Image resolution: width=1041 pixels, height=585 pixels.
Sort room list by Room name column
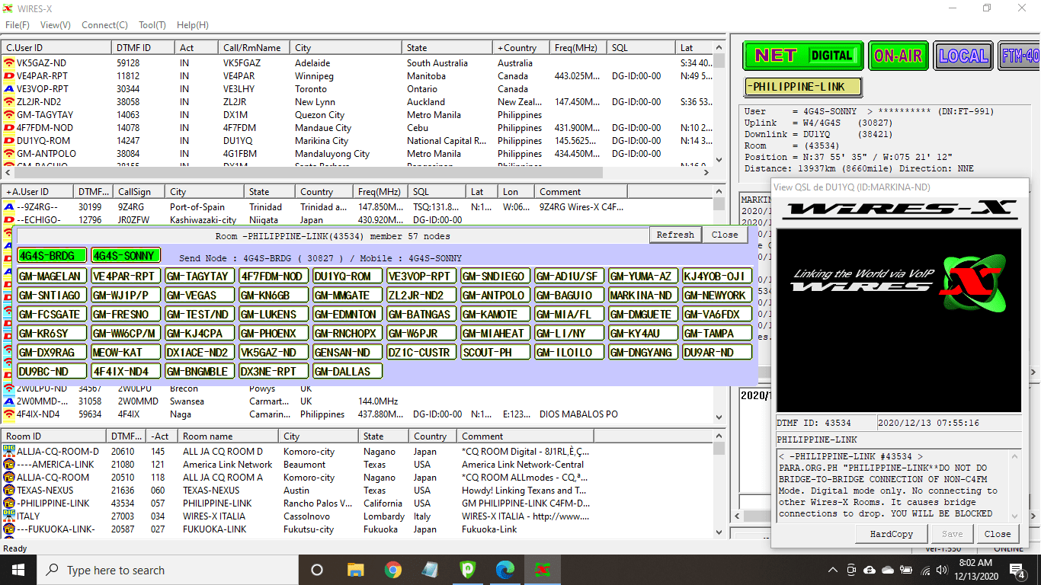(229, 436)
